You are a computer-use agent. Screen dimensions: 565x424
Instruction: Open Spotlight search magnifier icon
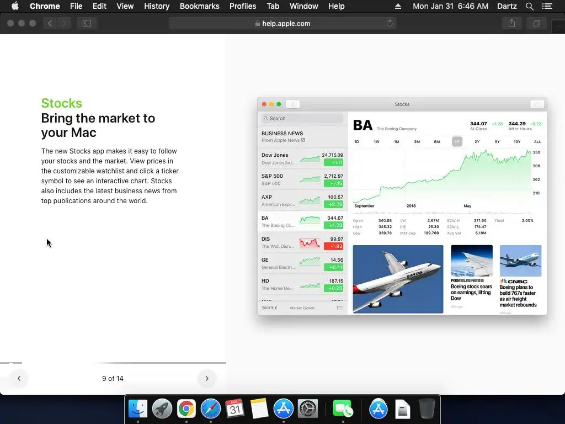[529, 6]
